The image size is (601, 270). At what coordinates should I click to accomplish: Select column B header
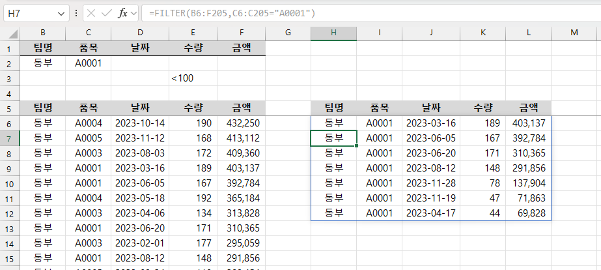[x=42, y=33]
